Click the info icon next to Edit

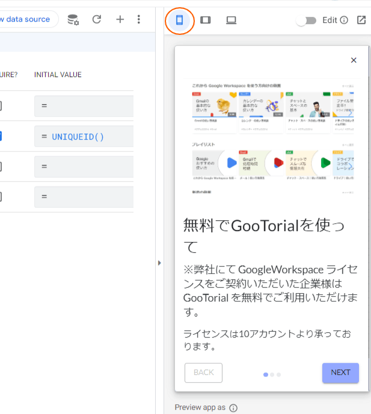(344, 20)
